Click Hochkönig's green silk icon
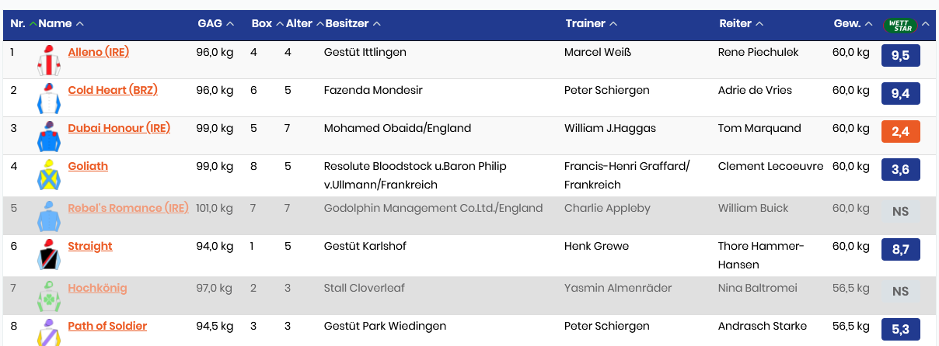939x346 pixels. (48, 296)
